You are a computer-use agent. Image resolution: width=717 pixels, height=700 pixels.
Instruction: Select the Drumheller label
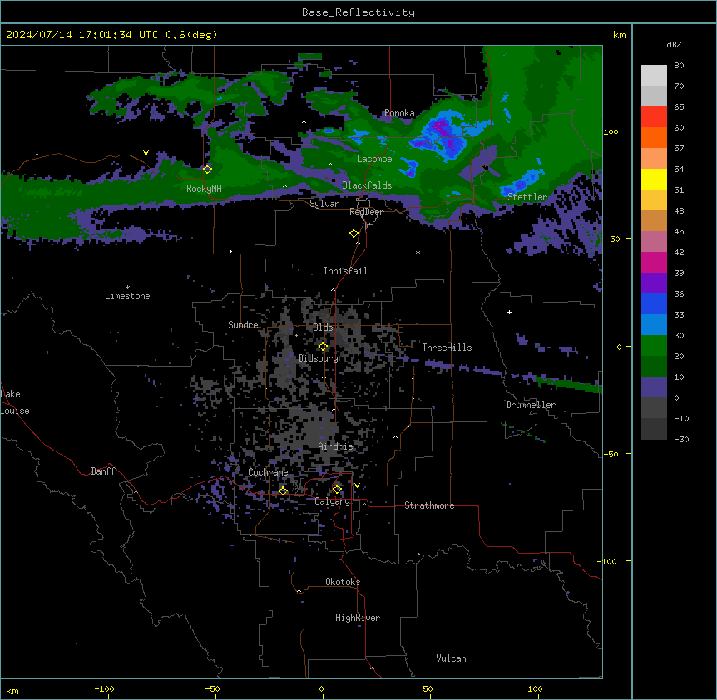(x=531, y=405)
